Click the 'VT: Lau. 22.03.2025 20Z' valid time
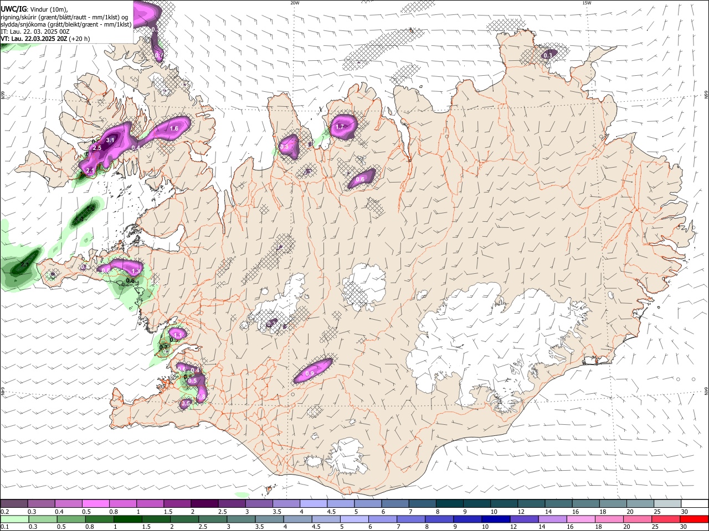 pyautogui.click(x=34, y=39)
